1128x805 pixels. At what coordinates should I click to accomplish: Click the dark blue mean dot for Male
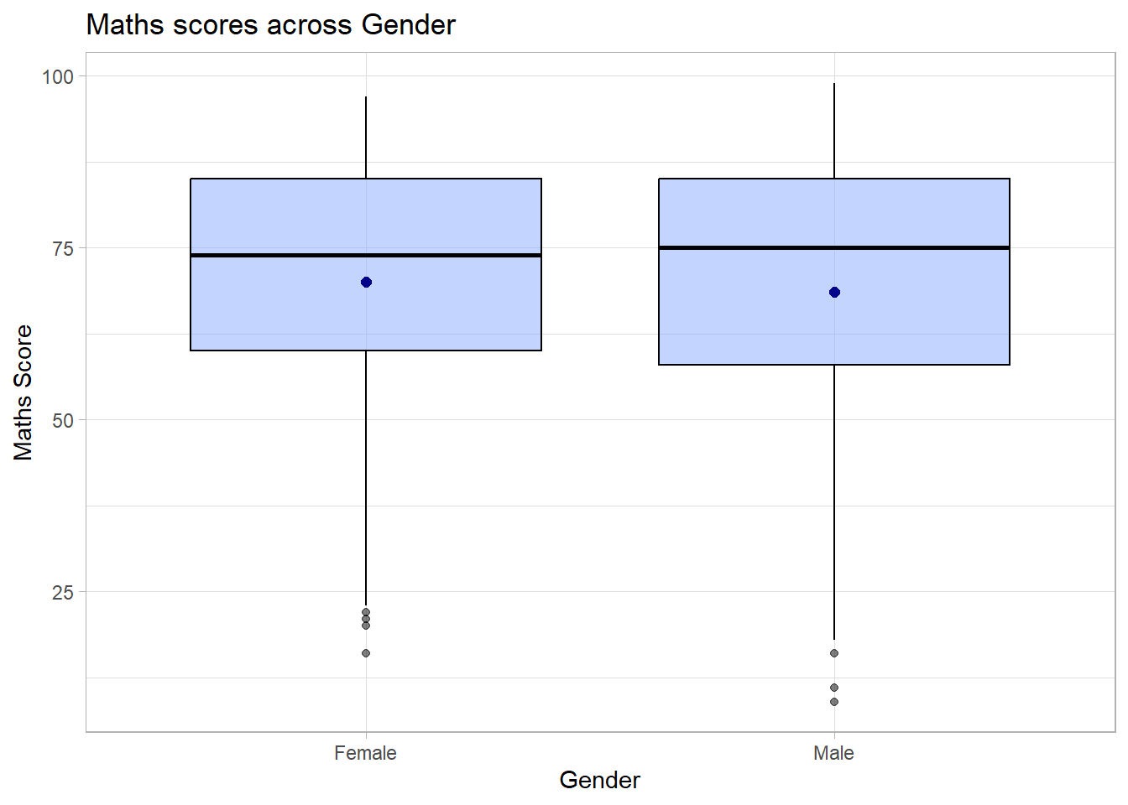click(834, 293)
